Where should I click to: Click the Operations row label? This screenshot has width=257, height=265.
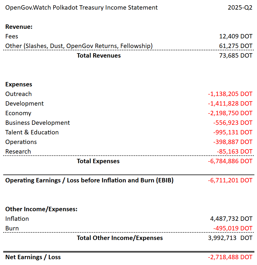[x=21, y=142]
